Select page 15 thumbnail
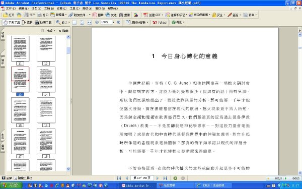 click(20, 110)
